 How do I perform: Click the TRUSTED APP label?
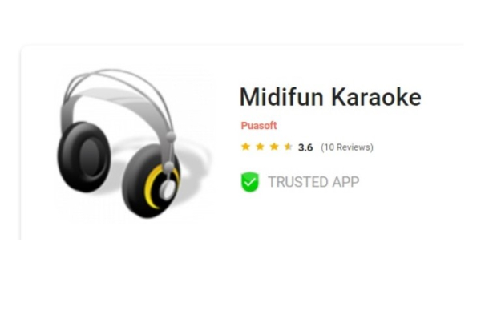pos(313,182)
